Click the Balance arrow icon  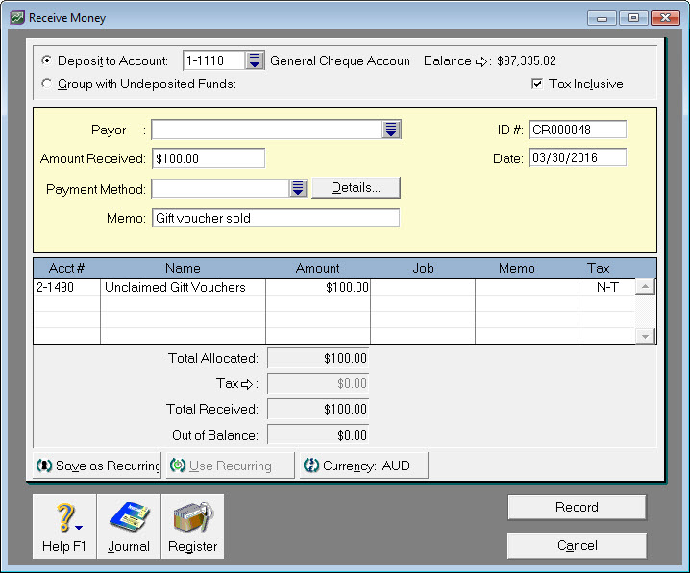click(x=481, y=61)
